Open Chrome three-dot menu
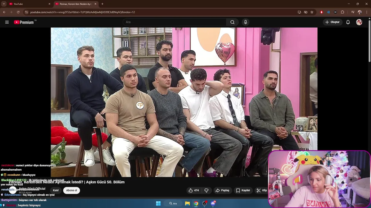The height and width of the screenshot is (208, 371). pos(367,12)
